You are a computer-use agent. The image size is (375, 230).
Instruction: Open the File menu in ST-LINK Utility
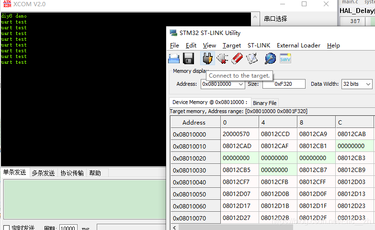coord(174,46)
